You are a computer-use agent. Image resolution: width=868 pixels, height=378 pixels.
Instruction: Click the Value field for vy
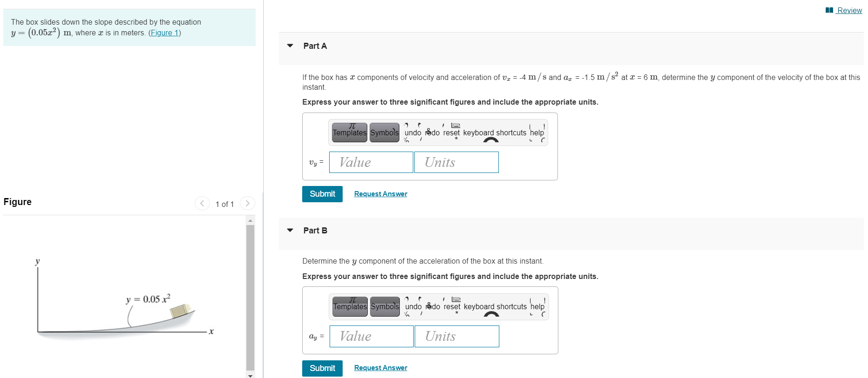(371, 162)
